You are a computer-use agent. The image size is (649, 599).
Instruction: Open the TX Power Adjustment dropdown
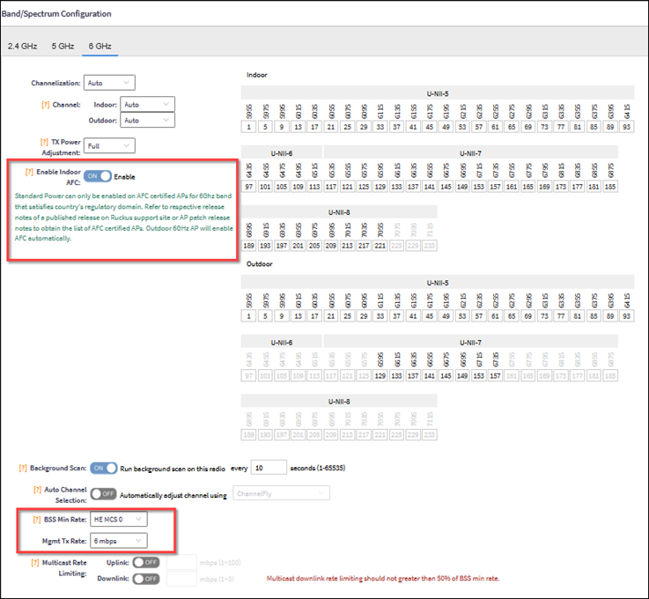109,145
